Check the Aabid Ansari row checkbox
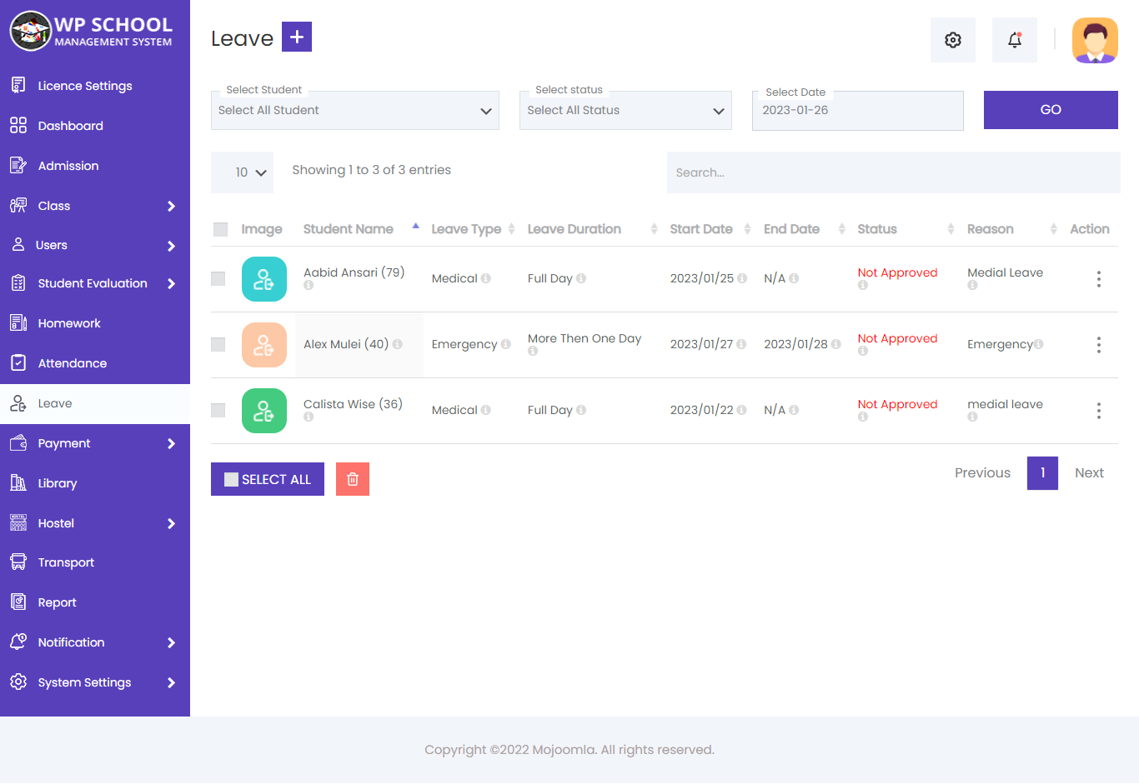This screenshot has height=784, width=1139. point(218,278)
